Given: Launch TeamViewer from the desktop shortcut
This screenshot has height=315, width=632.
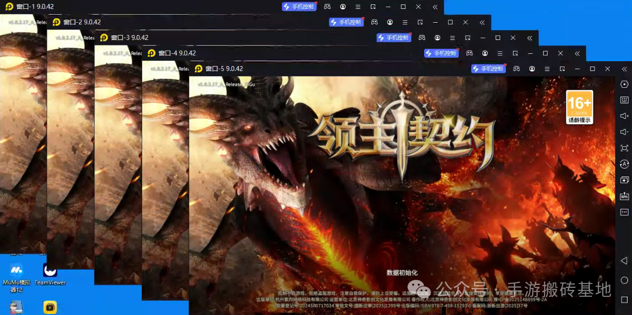Looking at the screenshot, I should (x=49, y=271).
